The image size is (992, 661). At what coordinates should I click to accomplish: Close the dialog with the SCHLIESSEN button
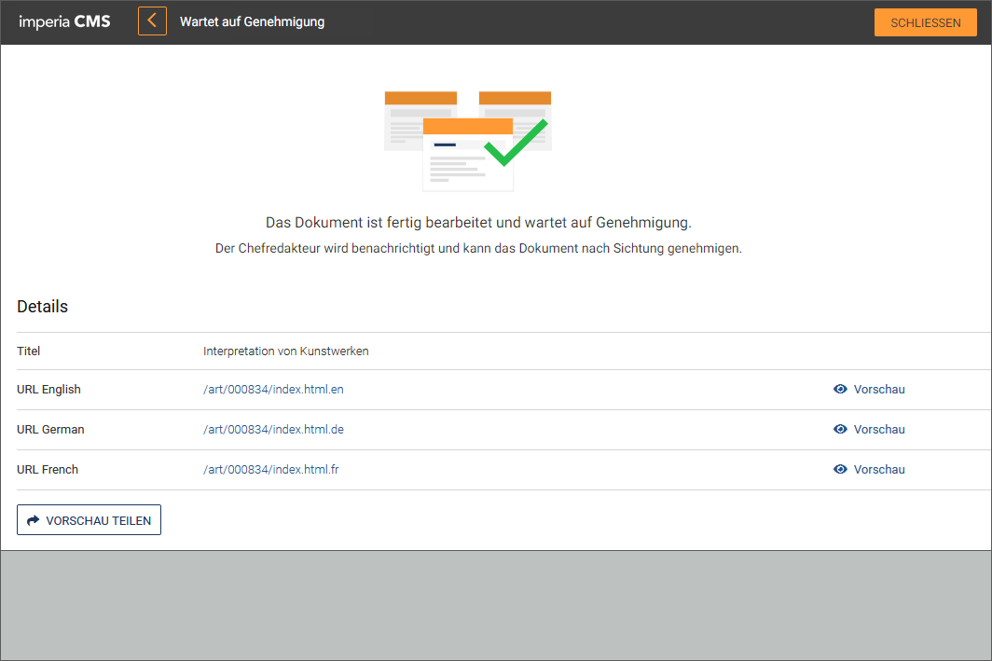[x=925, y=22]
